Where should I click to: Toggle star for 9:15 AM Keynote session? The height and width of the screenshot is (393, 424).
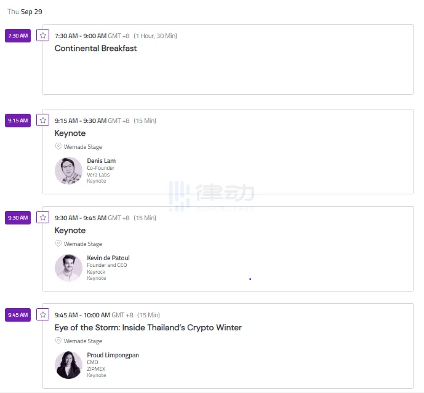click(x=42, y=121)
